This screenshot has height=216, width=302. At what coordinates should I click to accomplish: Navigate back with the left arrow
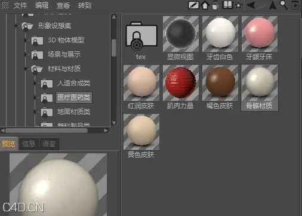point(251,5)
